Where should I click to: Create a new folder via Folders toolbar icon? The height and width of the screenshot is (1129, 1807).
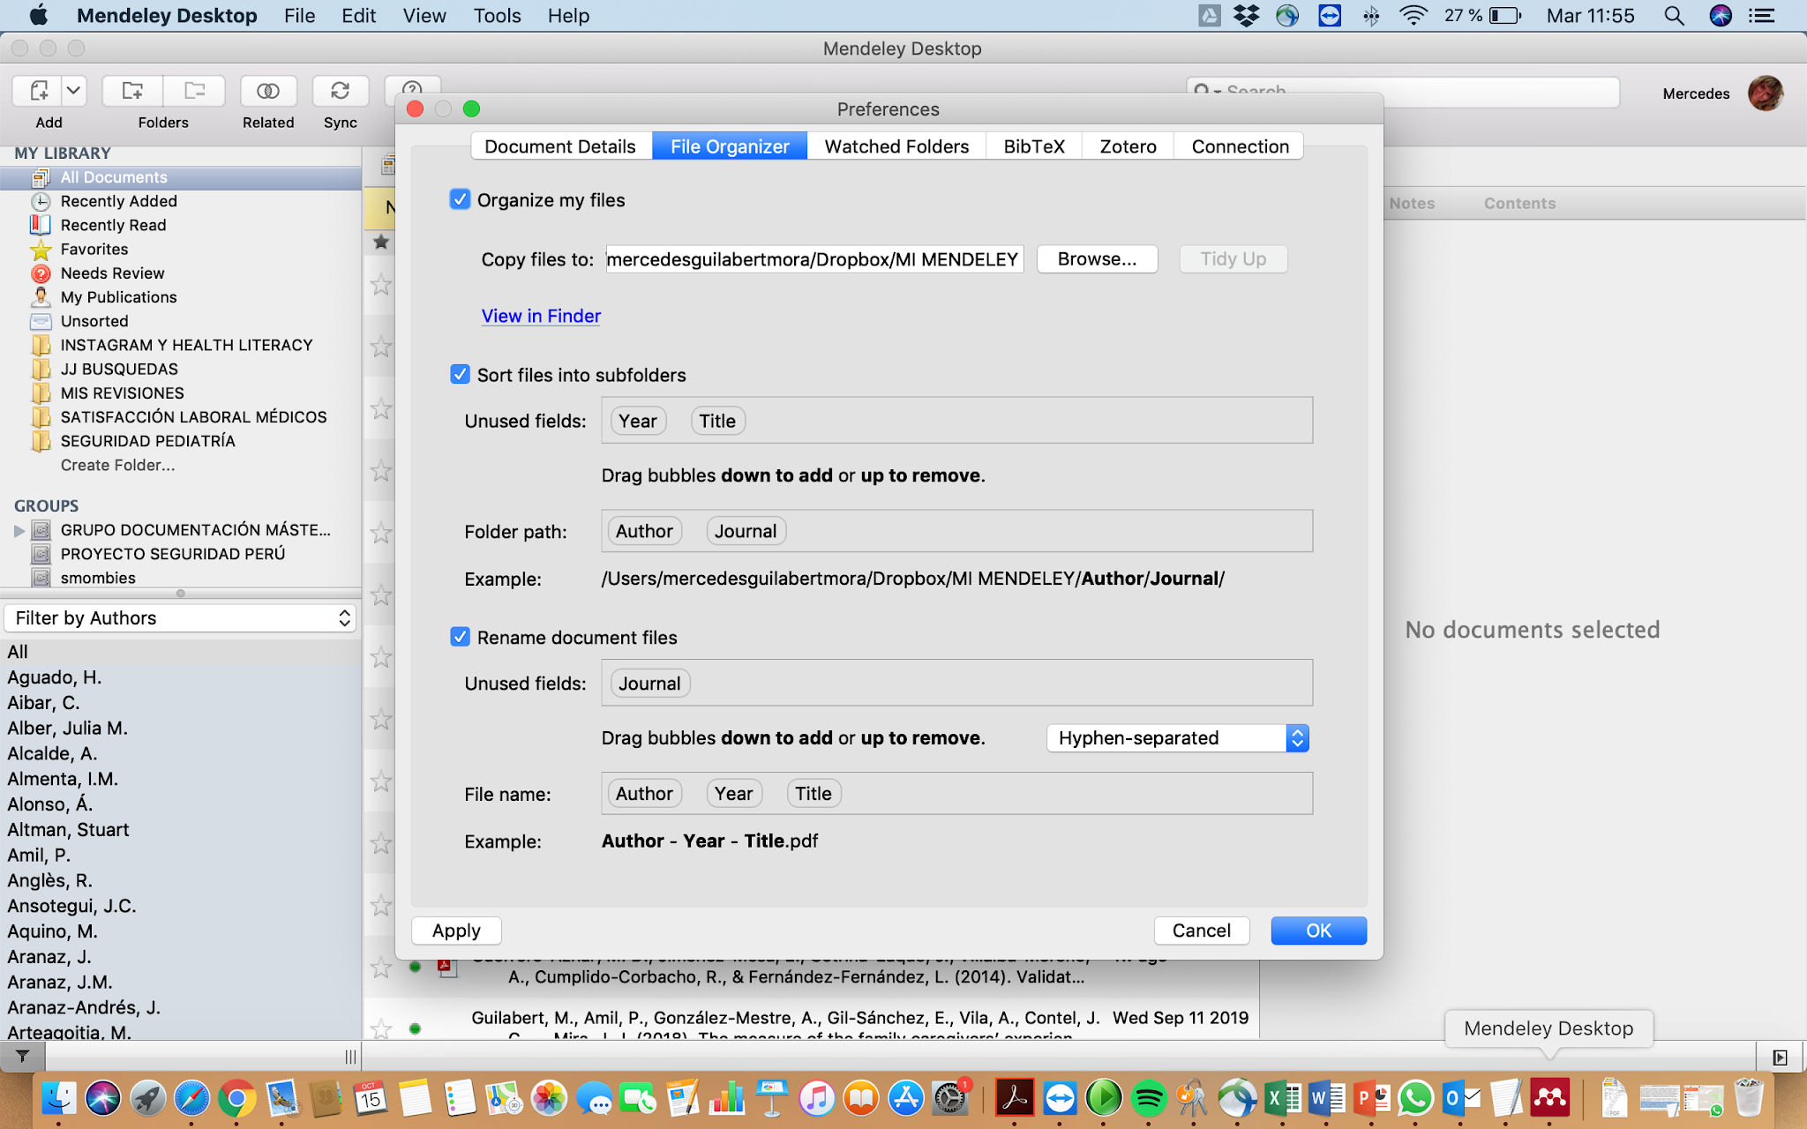pyautogui.click(x=132, y=91)
